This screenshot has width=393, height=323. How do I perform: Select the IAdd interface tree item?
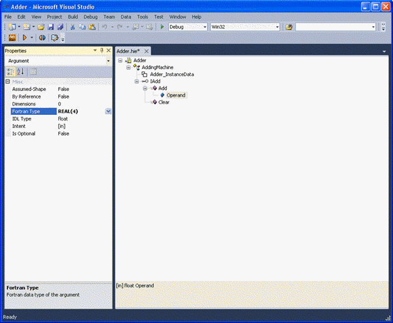(x=155, y=81)
